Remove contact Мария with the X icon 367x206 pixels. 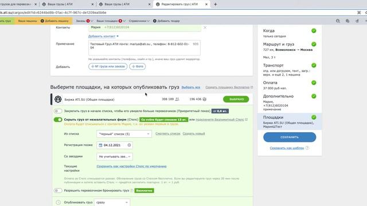[x=205, y=27]
